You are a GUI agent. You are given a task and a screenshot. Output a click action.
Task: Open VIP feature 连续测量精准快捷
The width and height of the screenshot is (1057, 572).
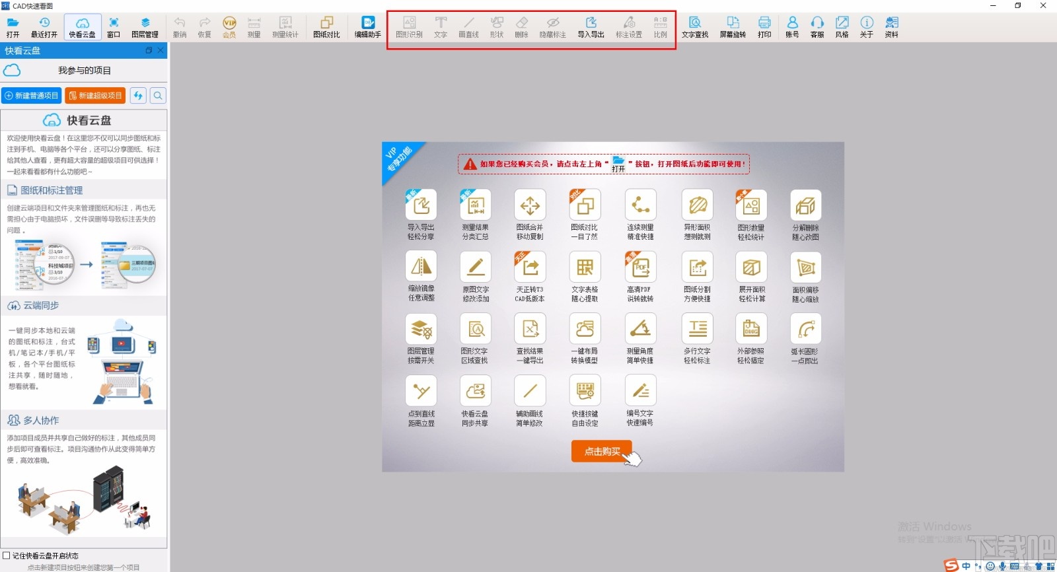[x=640, y=215]
